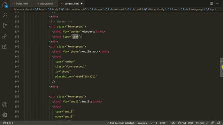Open the div.form-group breadcrumb
Viewport: 223px width, 125px height.
(194, 9)
